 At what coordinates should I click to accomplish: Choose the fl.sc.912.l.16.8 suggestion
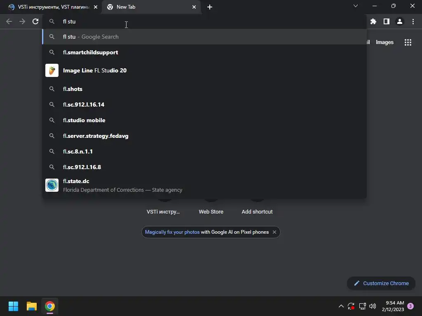pos(204,167)
